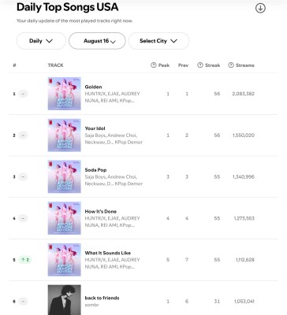287x315 pixels.
Task: Click the How It's Done album artwork
Action: click(65, 218)
